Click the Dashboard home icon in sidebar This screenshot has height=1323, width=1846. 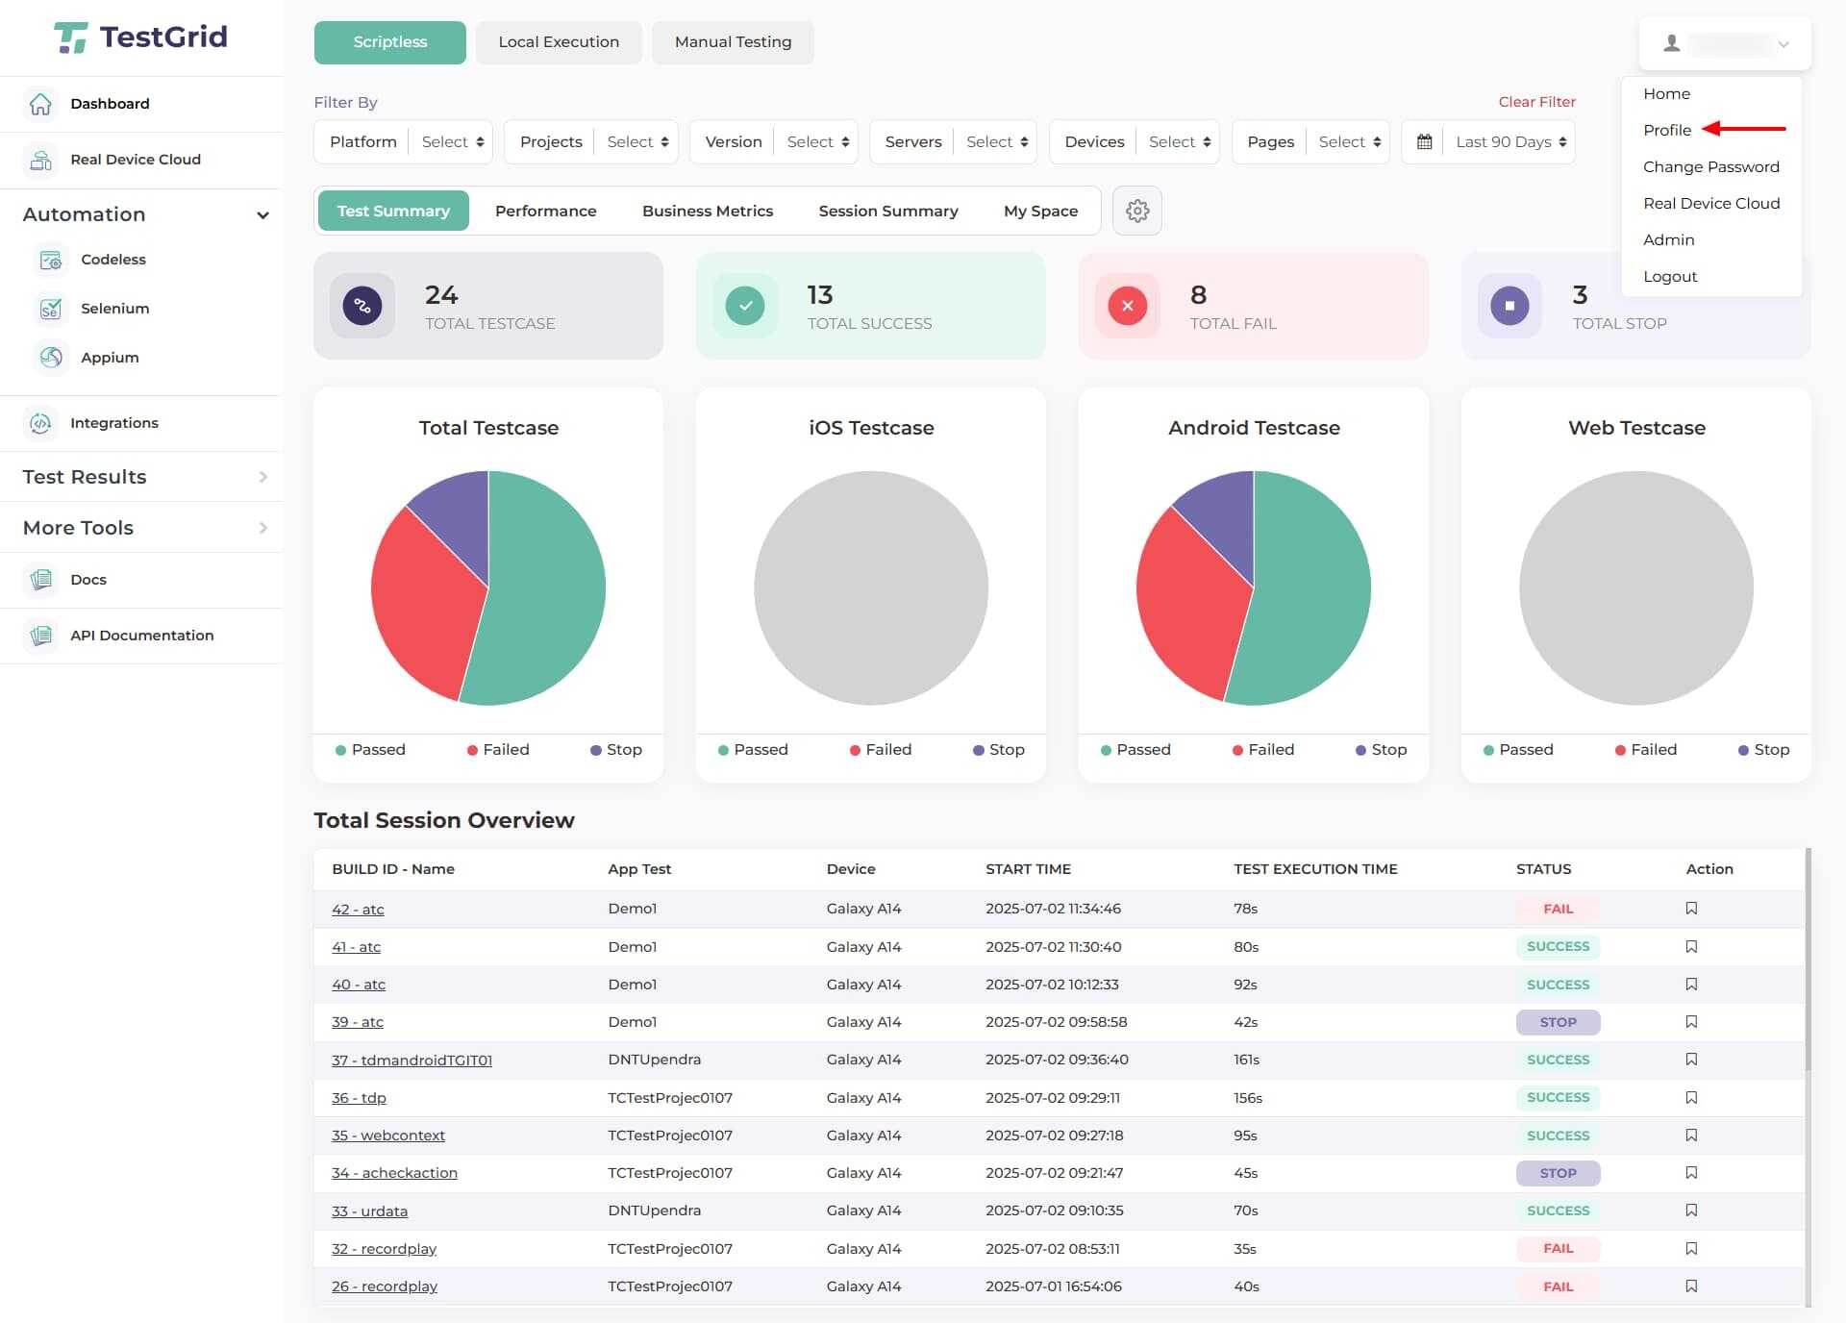(40, 104)
